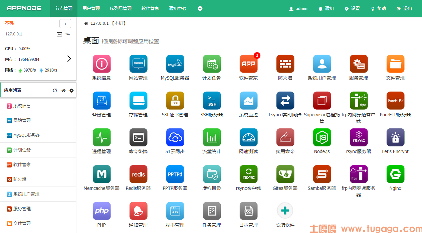Viewport: 422px width, 233px height.
Task: Launch the 命令终端 app icon
Action: (x=138, y=137)
